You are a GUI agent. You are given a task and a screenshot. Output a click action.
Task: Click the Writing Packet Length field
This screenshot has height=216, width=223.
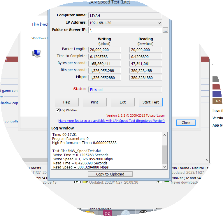105,50
